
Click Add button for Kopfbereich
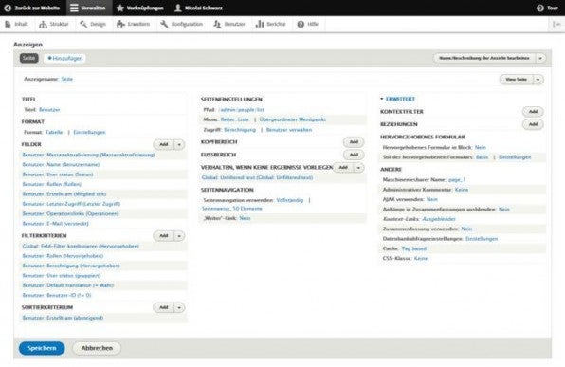click(x=354, y=142)
